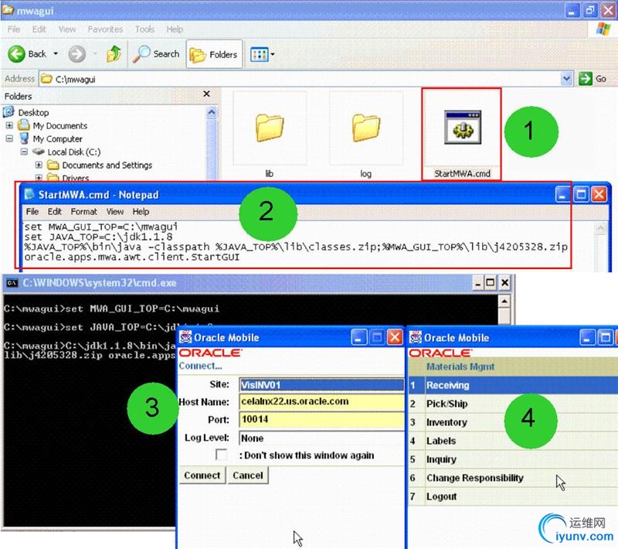Viewport: 618px width, 549px height.
Task: Open the Back history dropdown arrow
Action: click(56, 53)
